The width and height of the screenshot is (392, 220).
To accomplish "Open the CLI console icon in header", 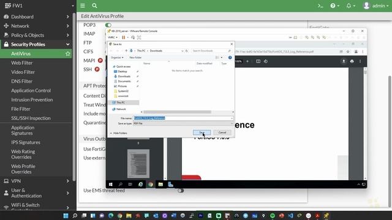I will click(320, 5).
